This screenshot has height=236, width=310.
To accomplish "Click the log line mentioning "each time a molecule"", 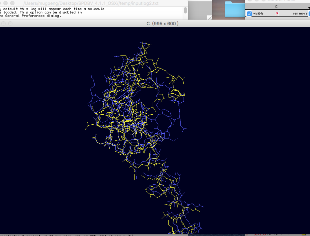I will click(52, 9).
